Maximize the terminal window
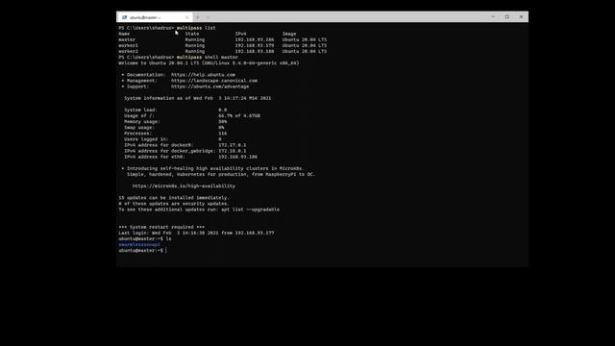Screen dimensions: 615x346 click(x=507, y=17)
